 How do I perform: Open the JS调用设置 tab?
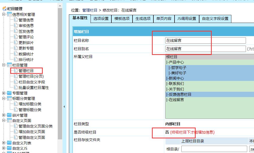coord(186,19)
